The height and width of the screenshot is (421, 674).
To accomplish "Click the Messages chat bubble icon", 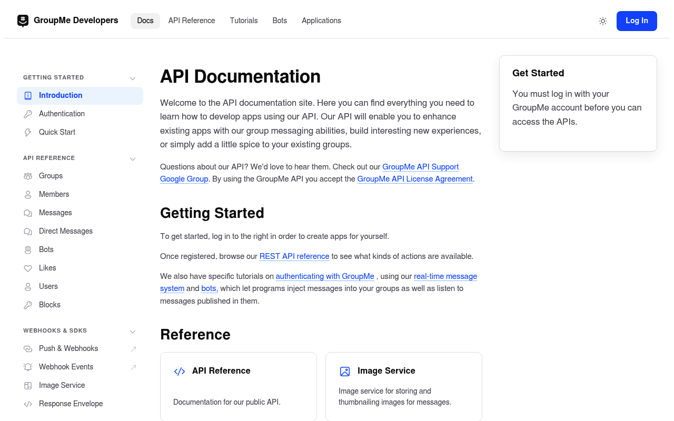I will tap(28, 213).
